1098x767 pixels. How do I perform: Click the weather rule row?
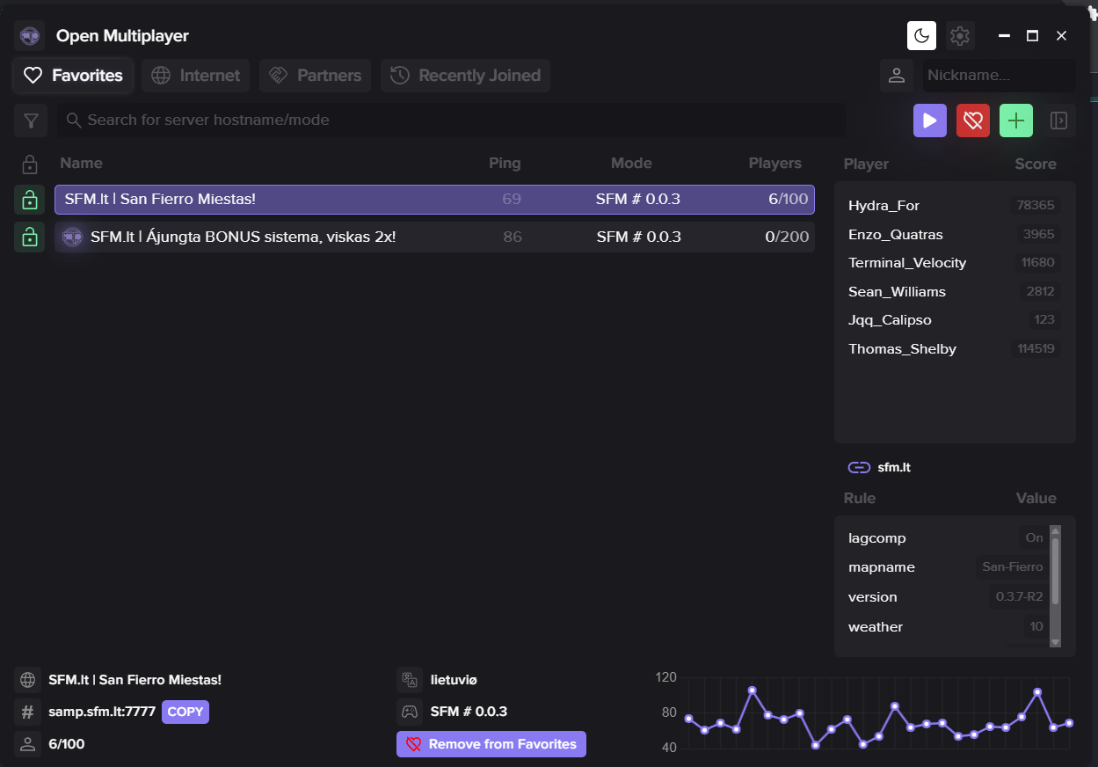(x=948, y=627)
